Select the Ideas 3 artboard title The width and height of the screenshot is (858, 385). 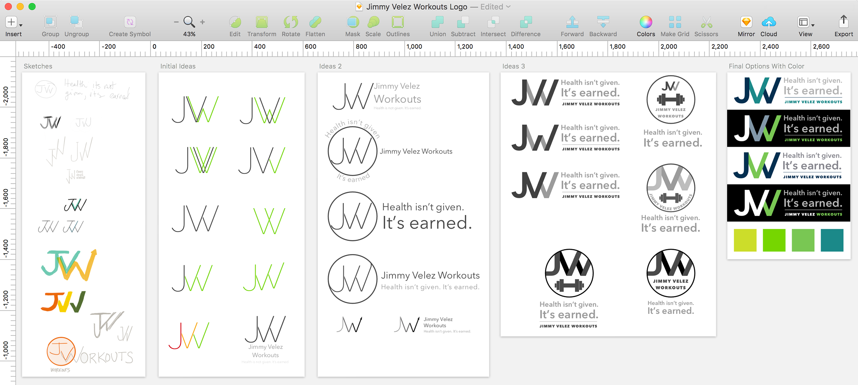(513, 66)
